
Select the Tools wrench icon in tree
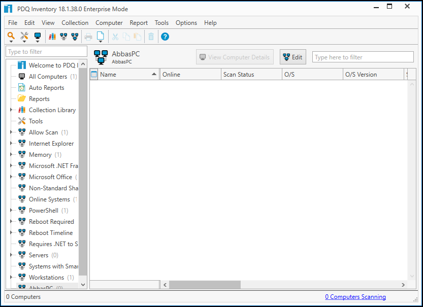22,121
